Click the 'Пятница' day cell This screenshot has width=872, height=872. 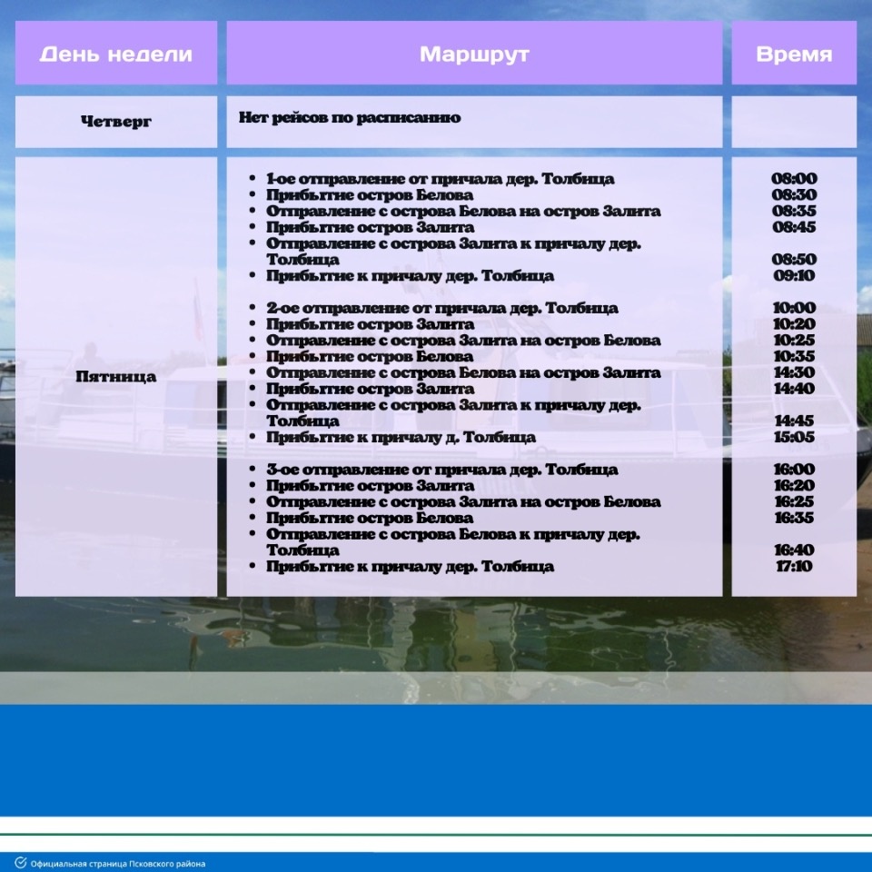point(116,377)
